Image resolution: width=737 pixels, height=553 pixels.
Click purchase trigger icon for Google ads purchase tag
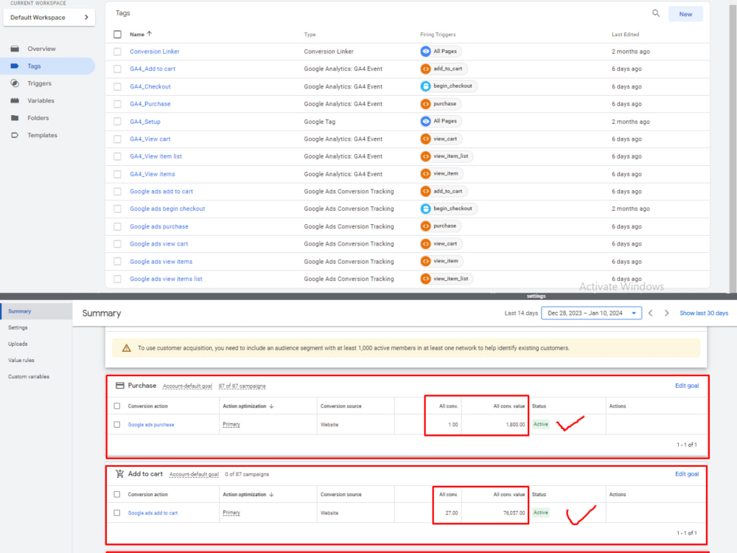click(425, 226)
